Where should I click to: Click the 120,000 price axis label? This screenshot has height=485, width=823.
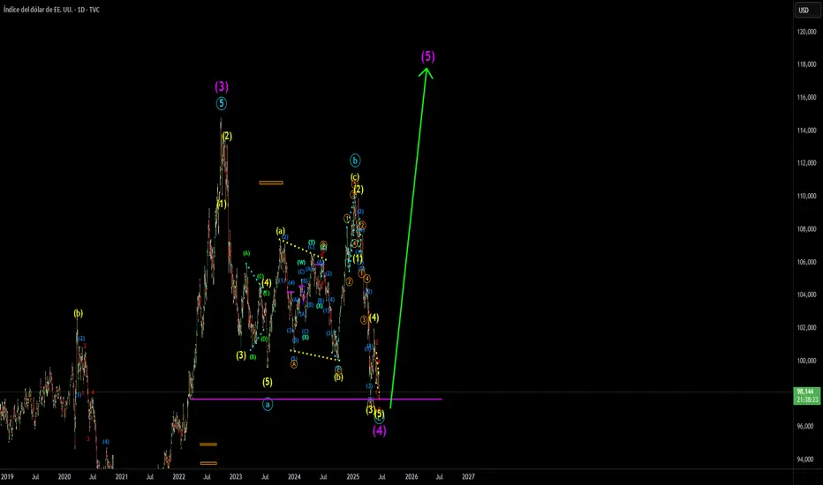coord(807,32)
